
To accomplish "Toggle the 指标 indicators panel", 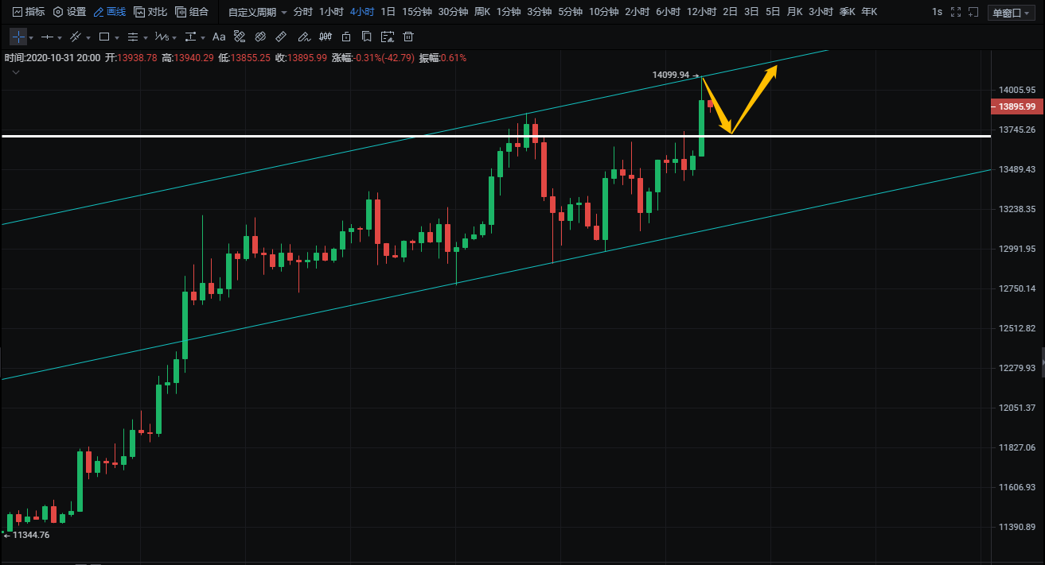I will point(28,12).
